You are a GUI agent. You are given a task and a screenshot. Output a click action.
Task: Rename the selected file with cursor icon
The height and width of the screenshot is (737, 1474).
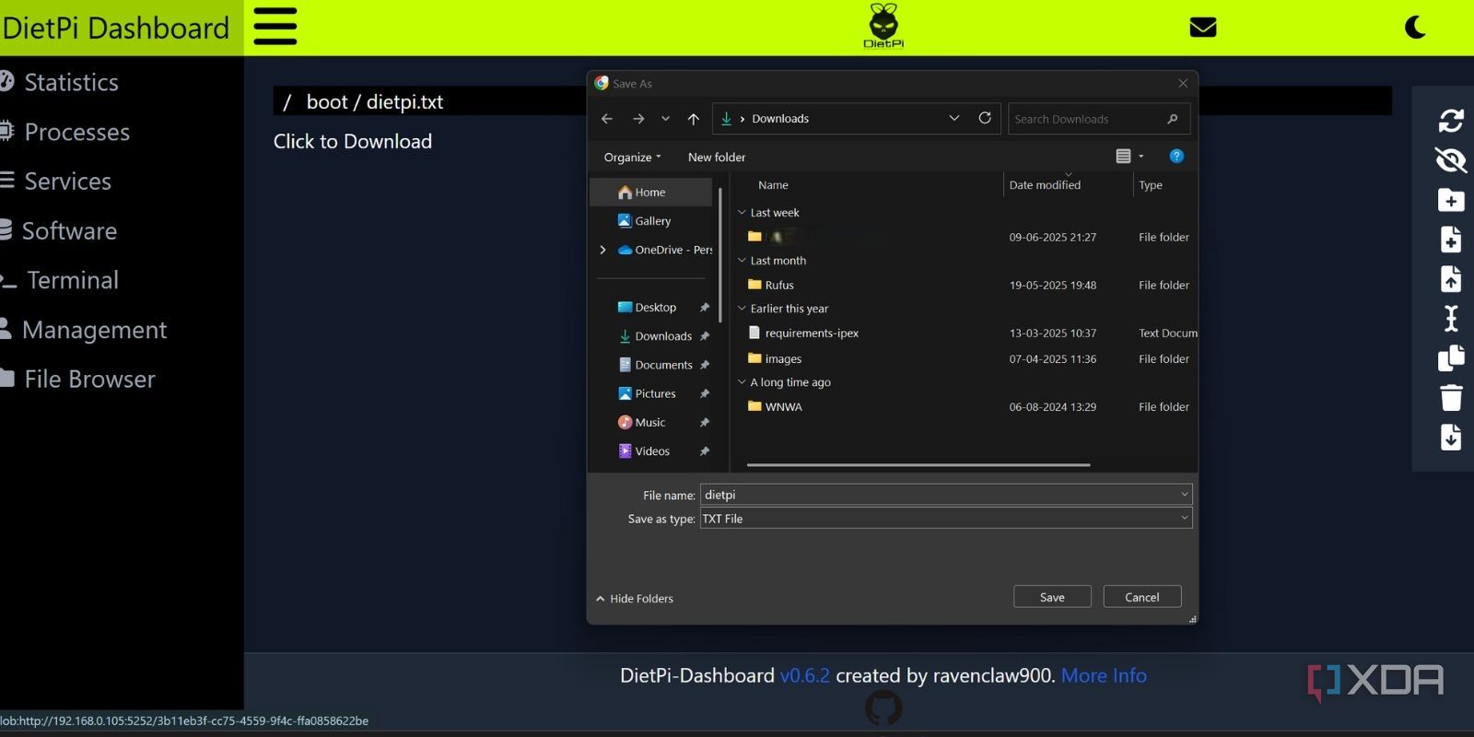coord(1451,318)
